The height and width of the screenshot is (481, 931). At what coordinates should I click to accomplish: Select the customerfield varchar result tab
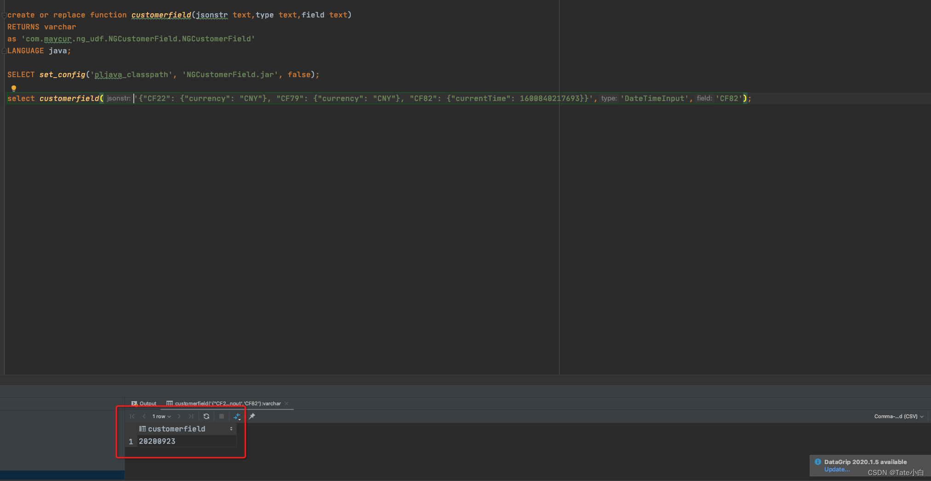click(224, 403)
